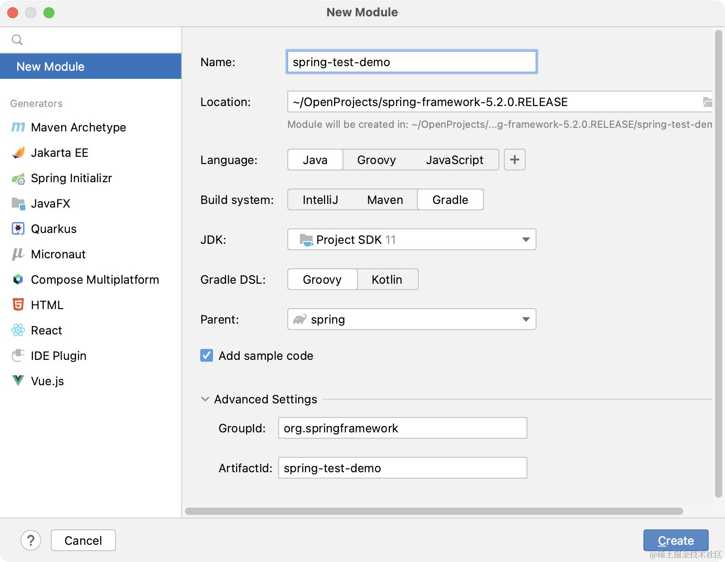Select the Compose Multiplatform generator
The width and height of the screenshot is (725, 562).
click(x=95, y=280)
